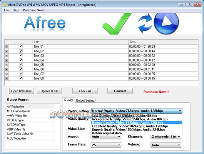The width and height of the screenshot is (204, 154).
Task: Expand the Title_05 row
Action: tap(7, 65)
